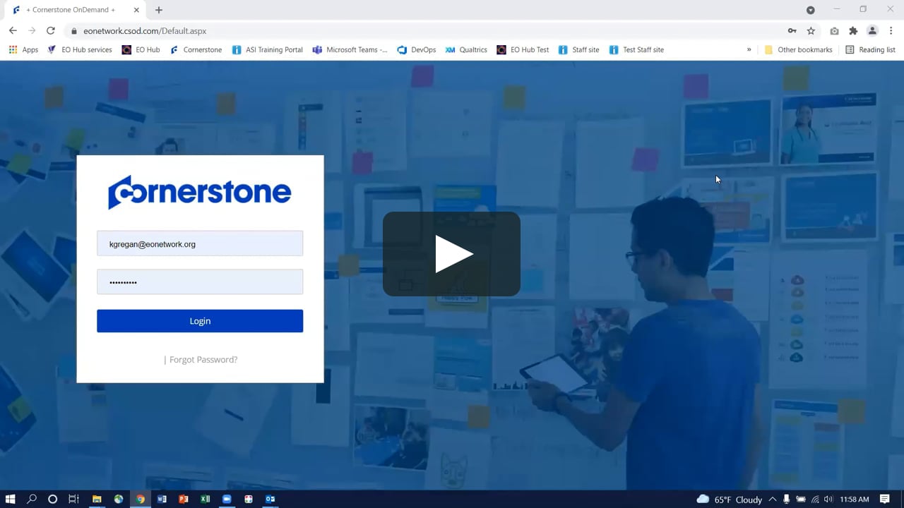The image size is (904, 508).
Task: Open the Windows notification center
Action: tap(885, 500)
